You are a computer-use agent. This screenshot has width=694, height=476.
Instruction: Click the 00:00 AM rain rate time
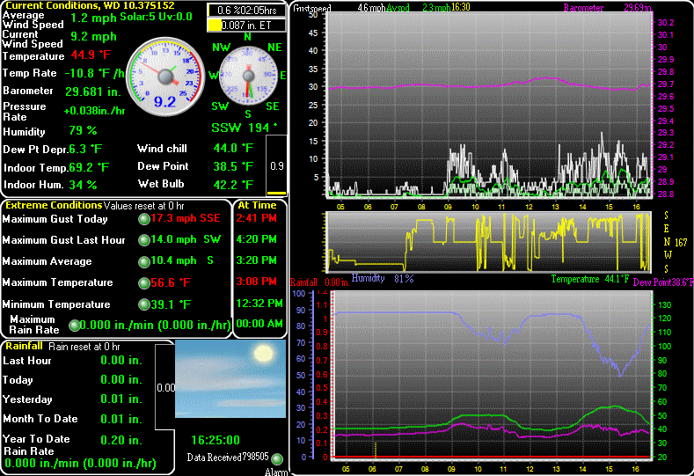coord(259,324)
